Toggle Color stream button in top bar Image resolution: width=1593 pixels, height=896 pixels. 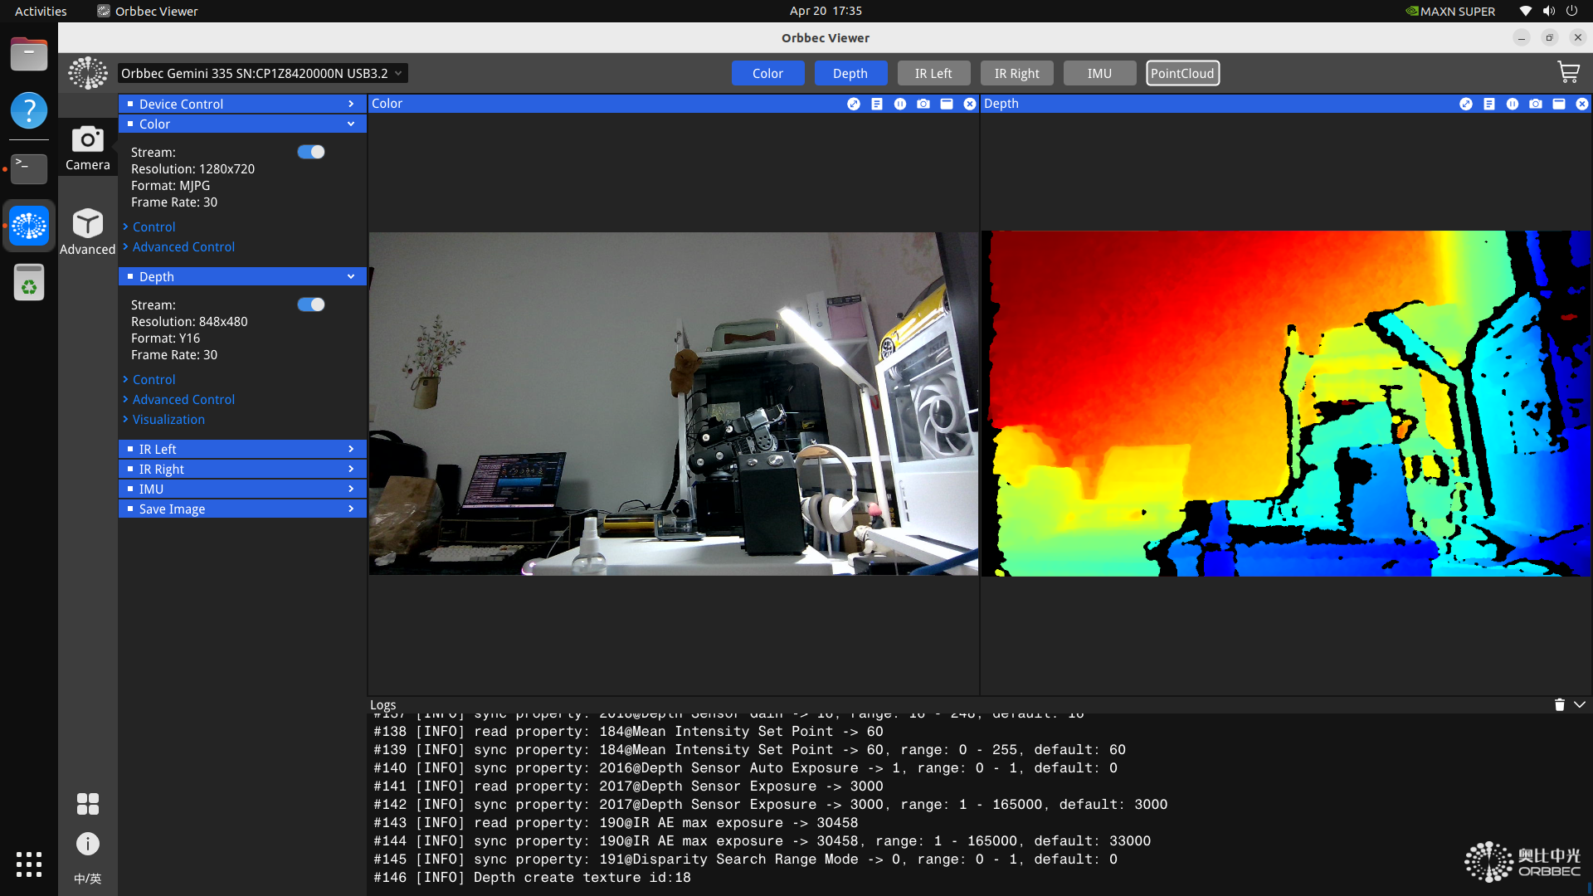tap(767, 73)
